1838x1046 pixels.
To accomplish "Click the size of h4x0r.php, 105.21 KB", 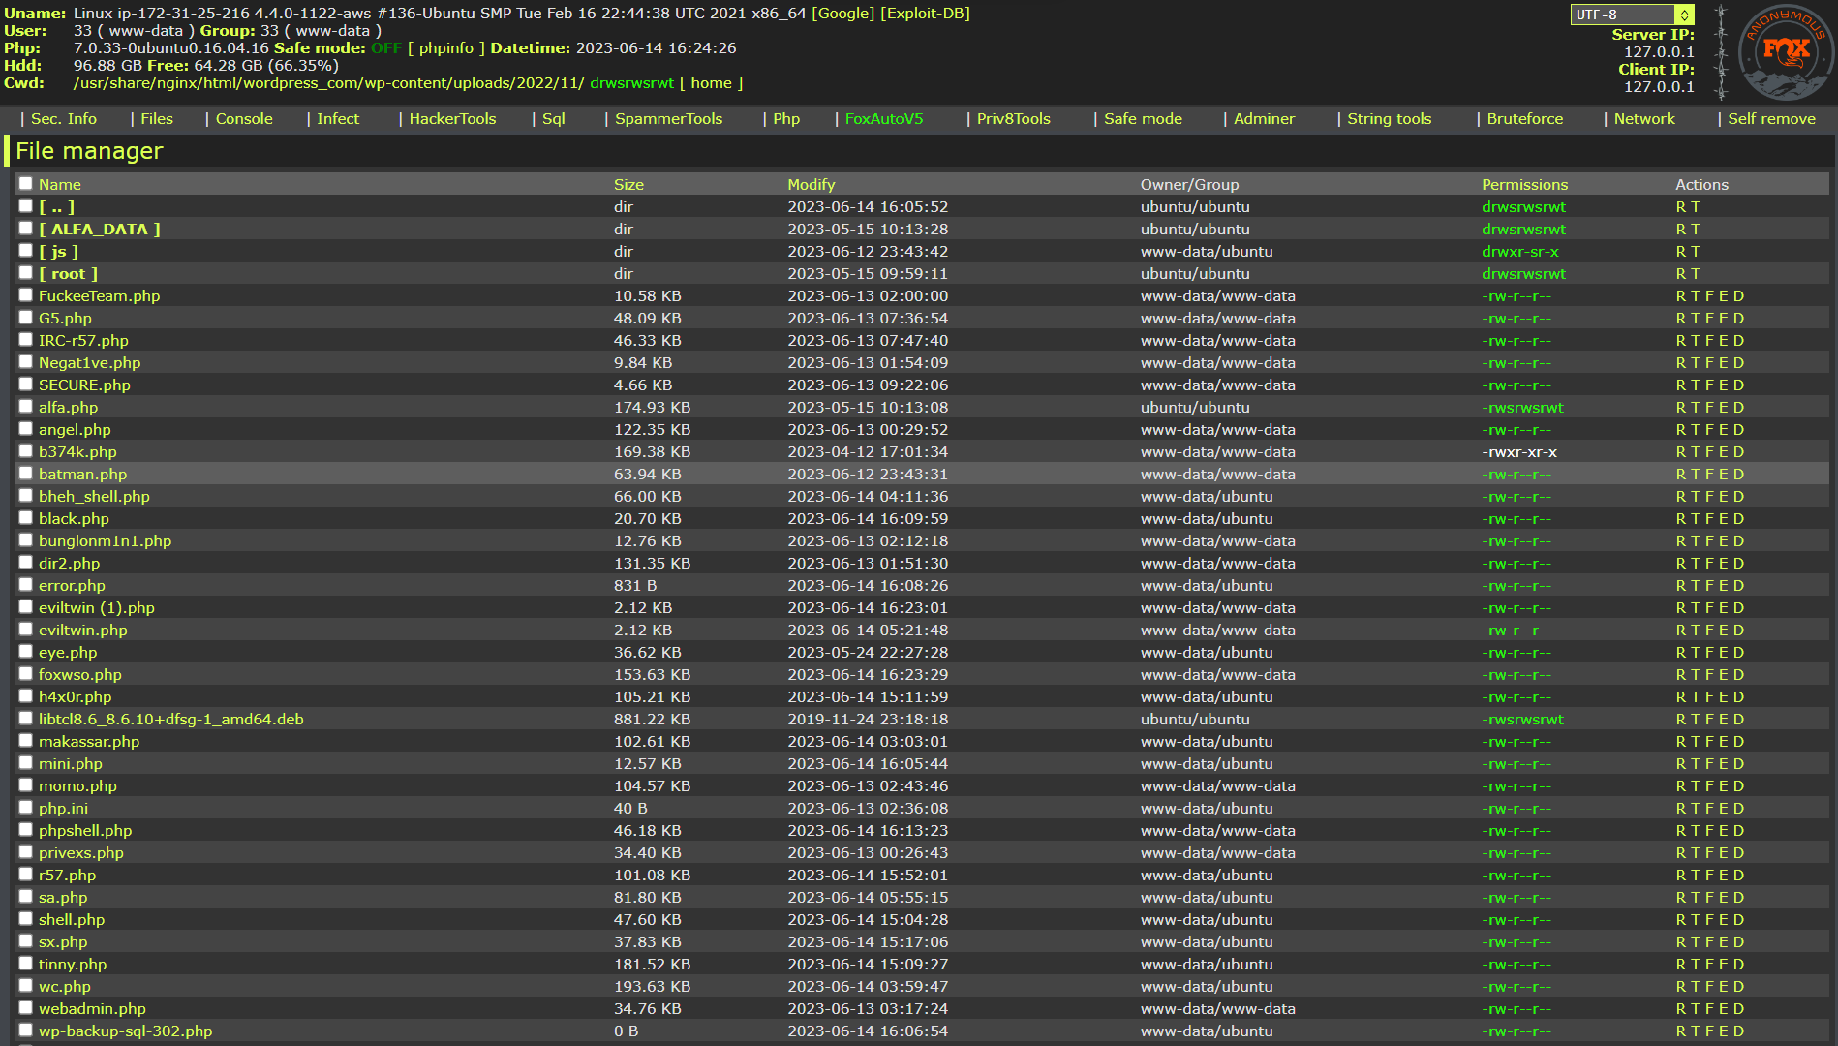I will (x=653, y=697).
